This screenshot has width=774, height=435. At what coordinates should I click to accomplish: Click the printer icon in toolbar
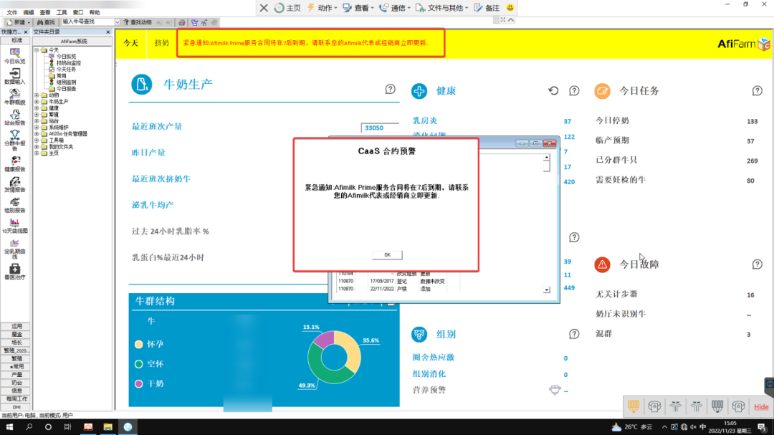point(181,22)
